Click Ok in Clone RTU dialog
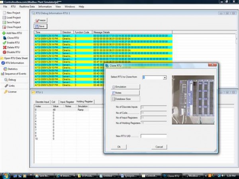Image resolution: width=239 pixels, height=179 pixels. point(119,147)
